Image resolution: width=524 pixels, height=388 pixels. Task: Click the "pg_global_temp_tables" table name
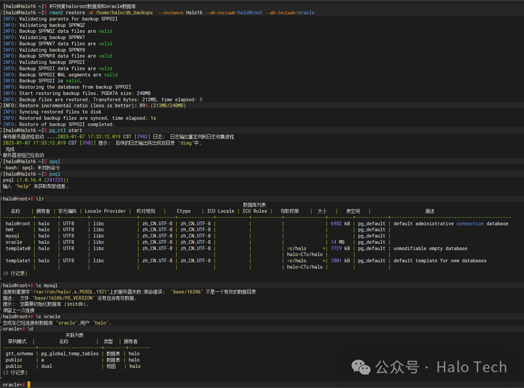[x=70, y=353]
